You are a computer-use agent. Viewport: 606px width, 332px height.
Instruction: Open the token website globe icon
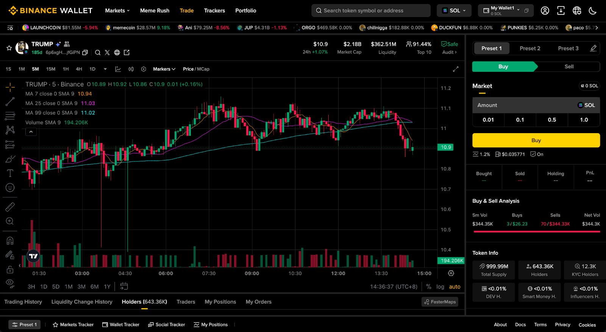(x=117, y=53)
